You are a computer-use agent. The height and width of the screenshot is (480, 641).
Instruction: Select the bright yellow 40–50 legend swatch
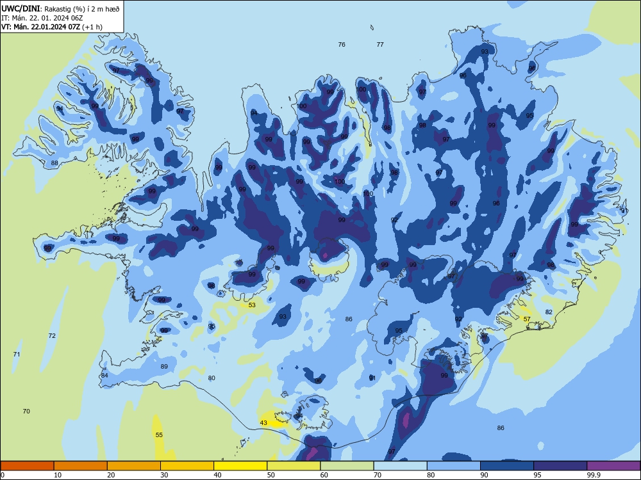(x=240, y=466)
